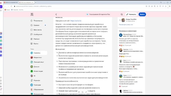171x96 pixels.
Task: Click the Популярные комментарии heading
Action: pyautogui.click(x=128, y=31)
